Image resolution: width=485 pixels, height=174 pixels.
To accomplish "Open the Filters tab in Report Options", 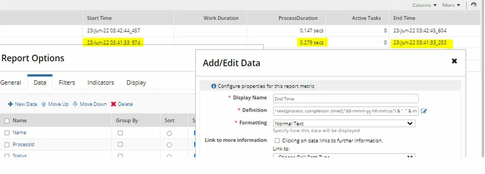I will pyautogui.click(x=67, y=83).
